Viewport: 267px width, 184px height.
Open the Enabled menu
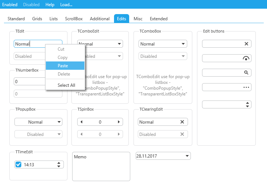tap(10, 5)
